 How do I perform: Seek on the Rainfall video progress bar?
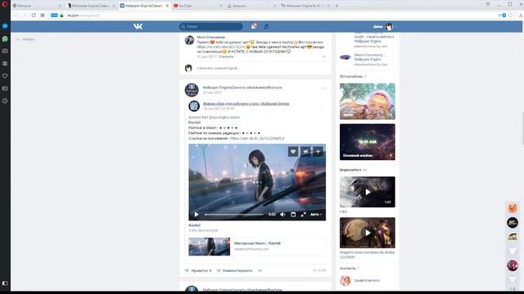[234, 214]
